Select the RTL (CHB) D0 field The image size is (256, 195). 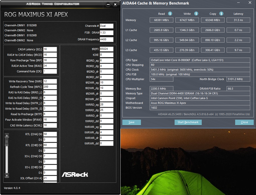[x=50, y=145]
